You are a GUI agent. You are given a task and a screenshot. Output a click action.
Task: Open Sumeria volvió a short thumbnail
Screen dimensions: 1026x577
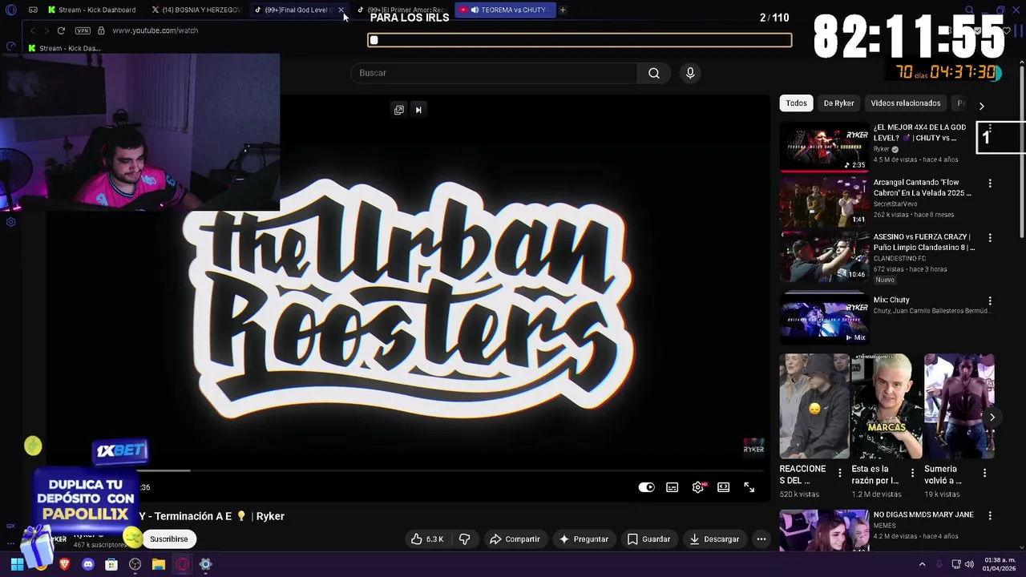coord(959,406)
